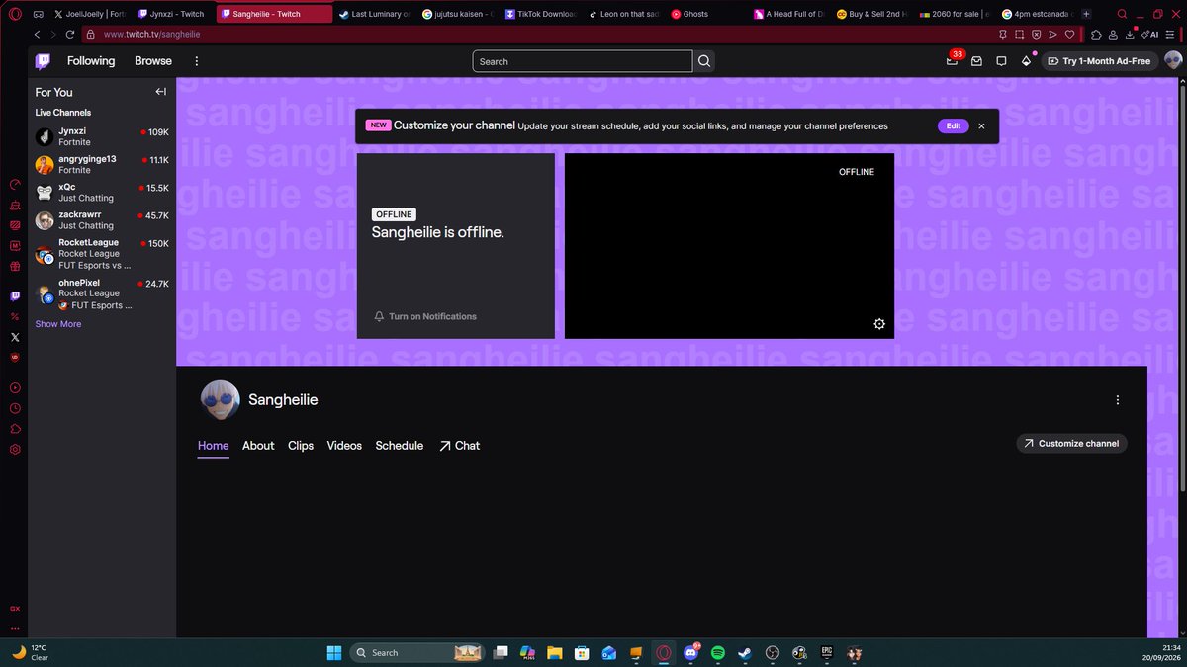Open the Twitch chat bubble icon in header
The image size is (1187, 667).
click(1001, 61)
